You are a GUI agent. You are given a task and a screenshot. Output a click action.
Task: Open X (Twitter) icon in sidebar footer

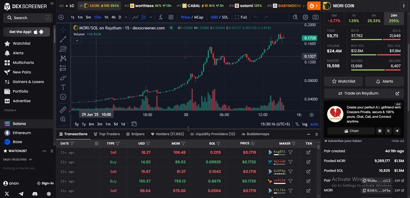tap(7, 194)
